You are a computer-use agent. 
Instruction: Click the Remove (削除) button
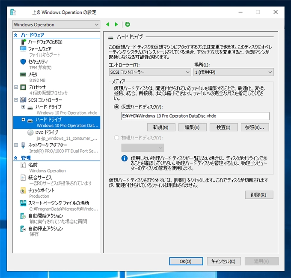pos(259,195)
